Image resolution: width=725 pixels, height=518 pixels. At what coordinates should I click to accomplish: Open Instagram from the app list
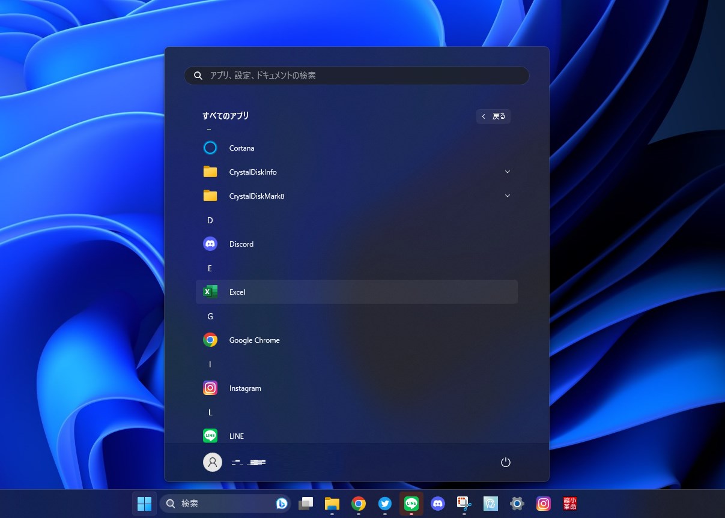[357, 388]
